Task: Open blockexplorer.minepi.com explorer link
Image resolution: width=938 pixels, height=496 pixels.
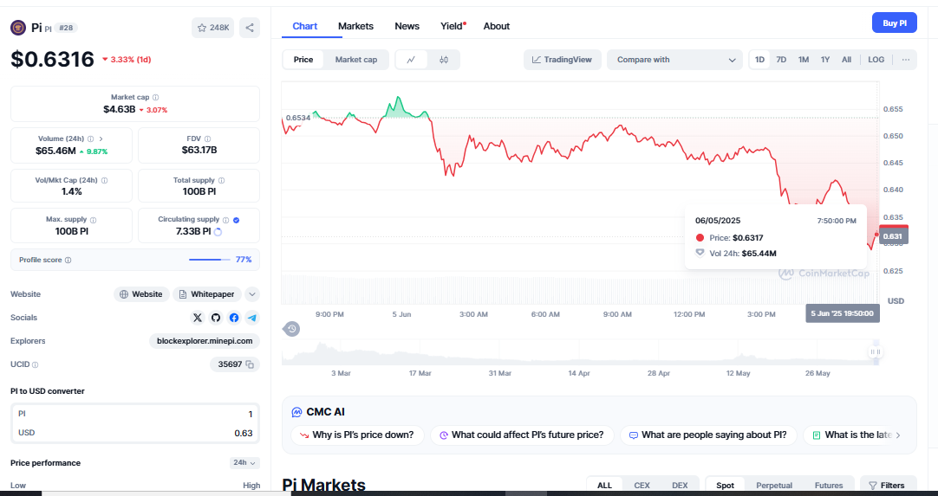Action: 205,341
